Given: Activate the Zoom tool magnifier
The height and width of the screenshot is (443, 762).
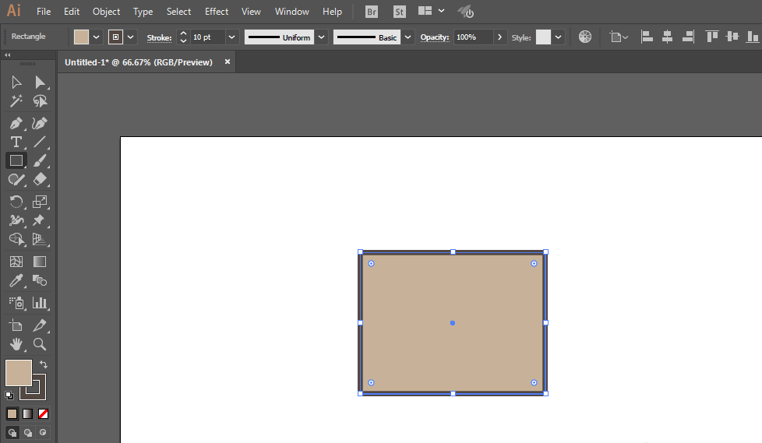Looking at the screenshot, I should (40, 343).
